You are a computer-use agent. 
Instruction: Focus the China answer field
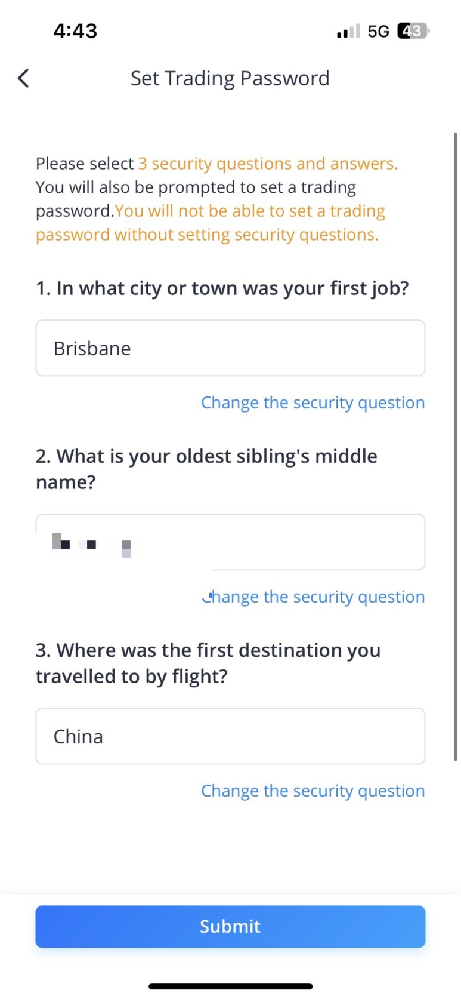click(230, 736)
